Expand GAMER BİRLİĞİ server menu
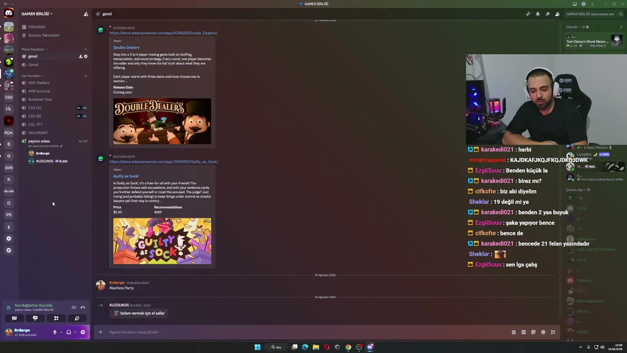This screenshot has width=627, height=353. [37, 14]
